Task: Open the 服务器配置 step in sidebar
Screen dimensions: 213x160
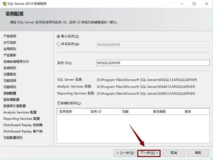Action: 11,99
